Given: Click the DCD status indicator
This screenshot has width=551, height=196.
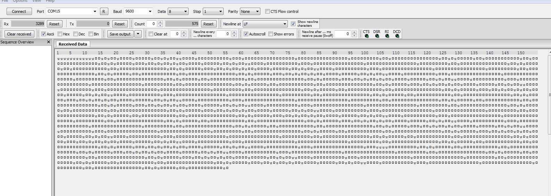Looking at the screenshot, I should pos(397,36).
